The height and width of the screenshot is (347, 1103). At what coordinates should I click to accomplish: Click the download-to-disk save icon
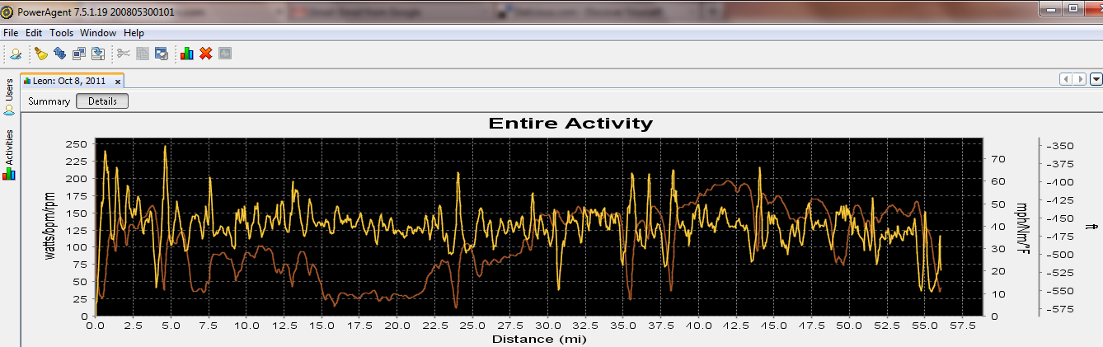tap(98, 54)
